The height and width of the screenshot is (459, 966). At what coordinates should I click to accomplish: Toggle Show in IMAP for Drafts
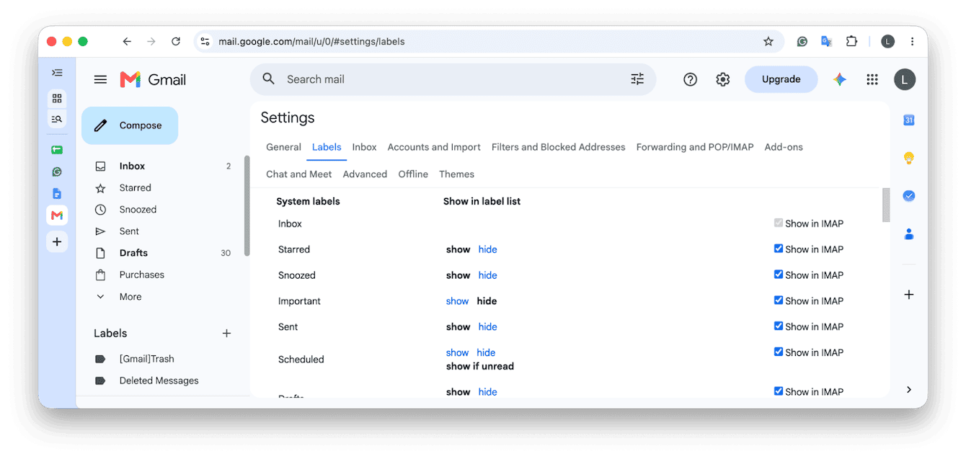point(779,391)
